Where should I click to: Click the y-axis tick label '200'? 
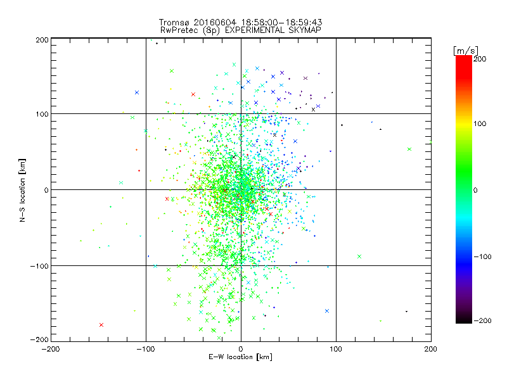coord(42,40)
